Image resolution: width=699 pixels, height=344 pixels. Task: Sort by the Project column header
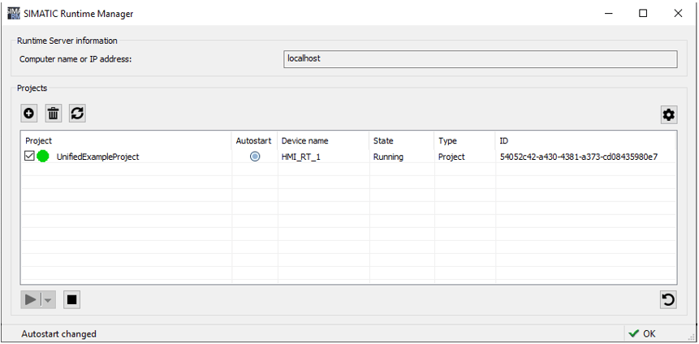pyautogui.click(x=38, y=141)
